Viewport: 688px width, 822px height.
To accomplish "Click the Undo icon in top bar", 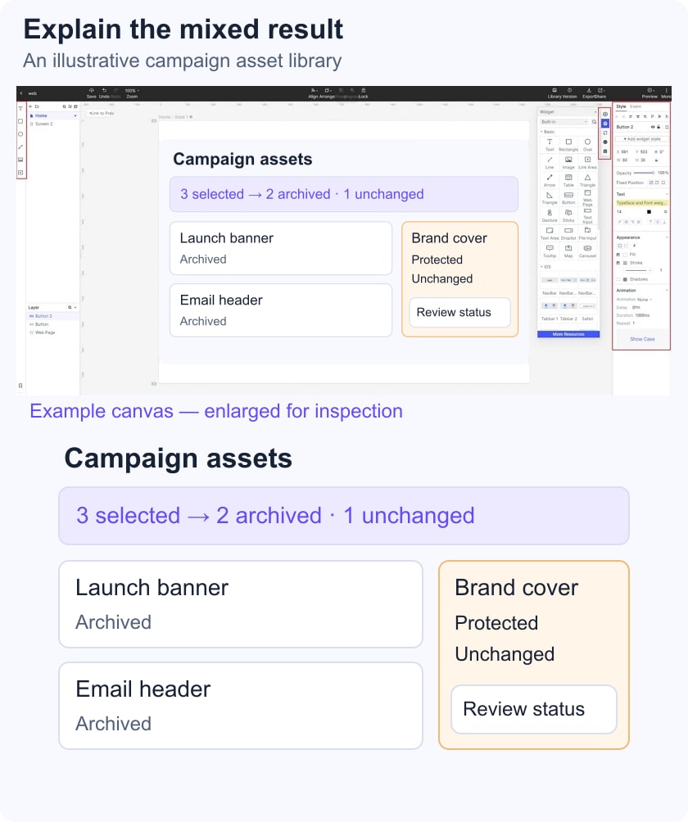I will point(104,93).
